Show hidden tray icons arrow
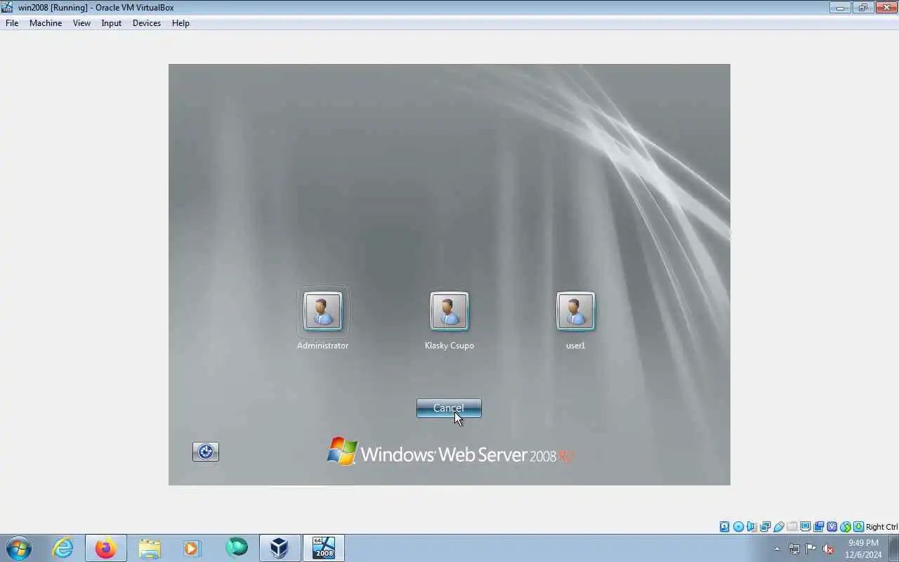Viewport: 899px width, 562px height. click(777, 549)
